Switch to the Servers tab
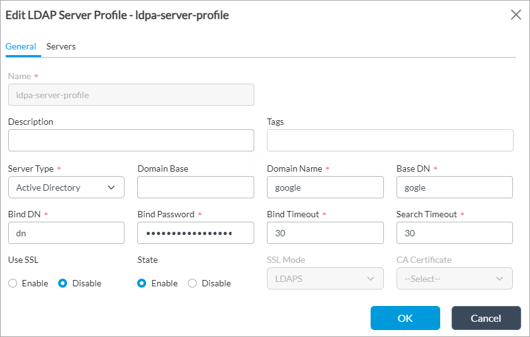 pos(61,46)
